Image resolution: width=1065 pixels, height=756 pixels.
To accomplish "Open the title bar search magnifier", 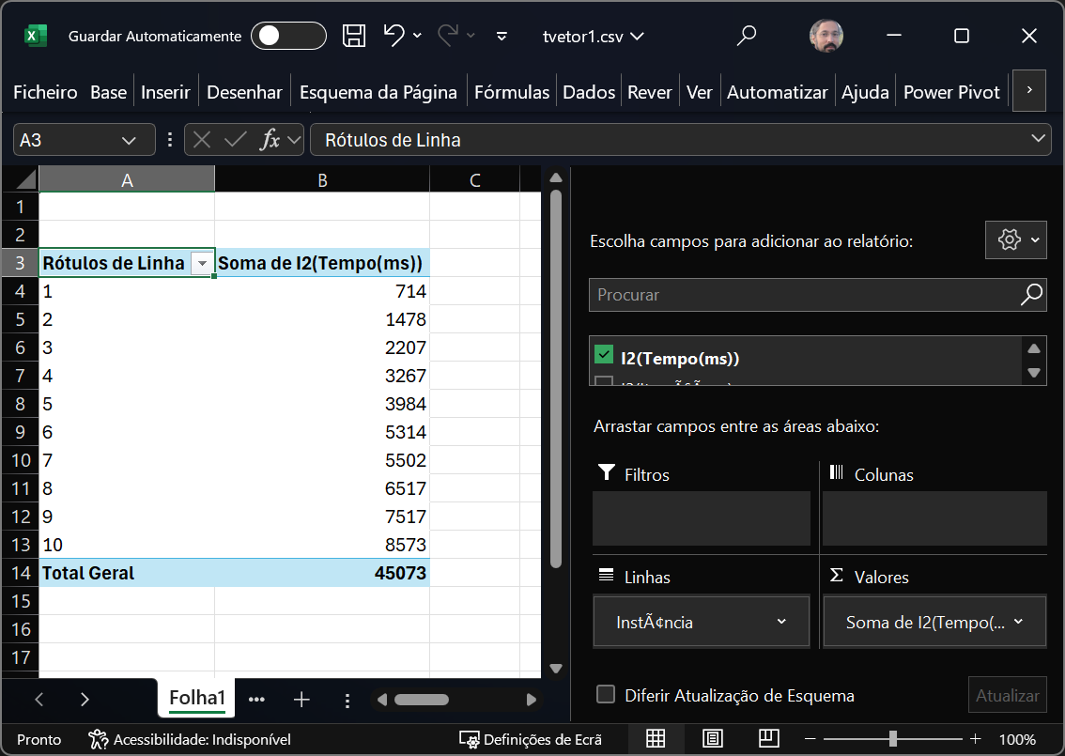I will (747, 37).
